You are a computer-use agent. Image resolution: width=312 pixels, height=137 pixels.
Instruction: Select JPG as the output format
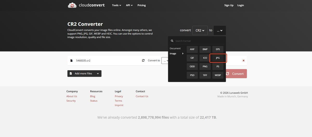point(218,58)
